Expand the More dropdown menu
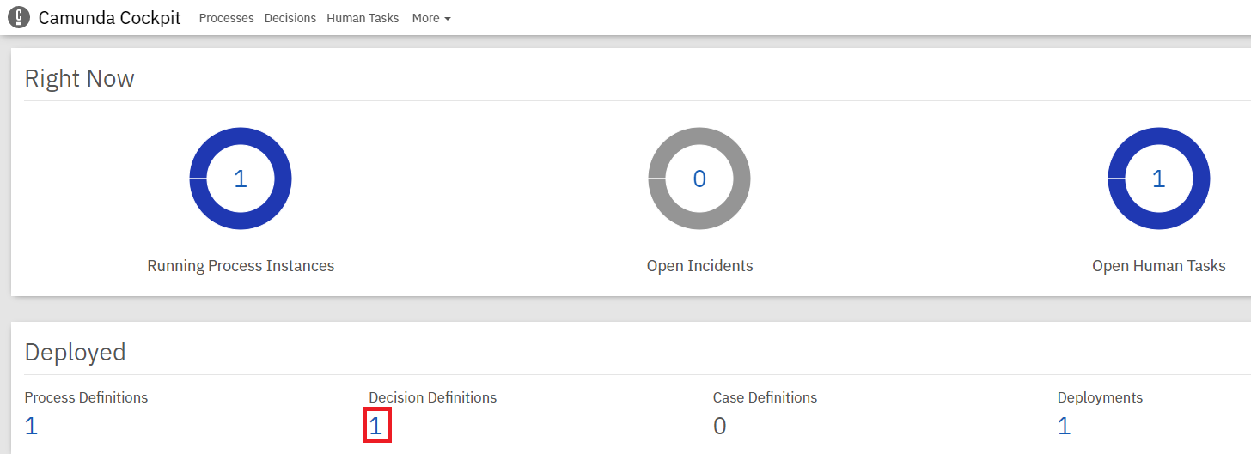This screenshot has height=454, width=1251. (x=431, y=18)
